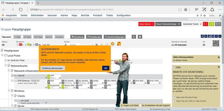224x111 pixels.
Task: Click the refresh icon in PRTG header
Action: tap(198, 15)
